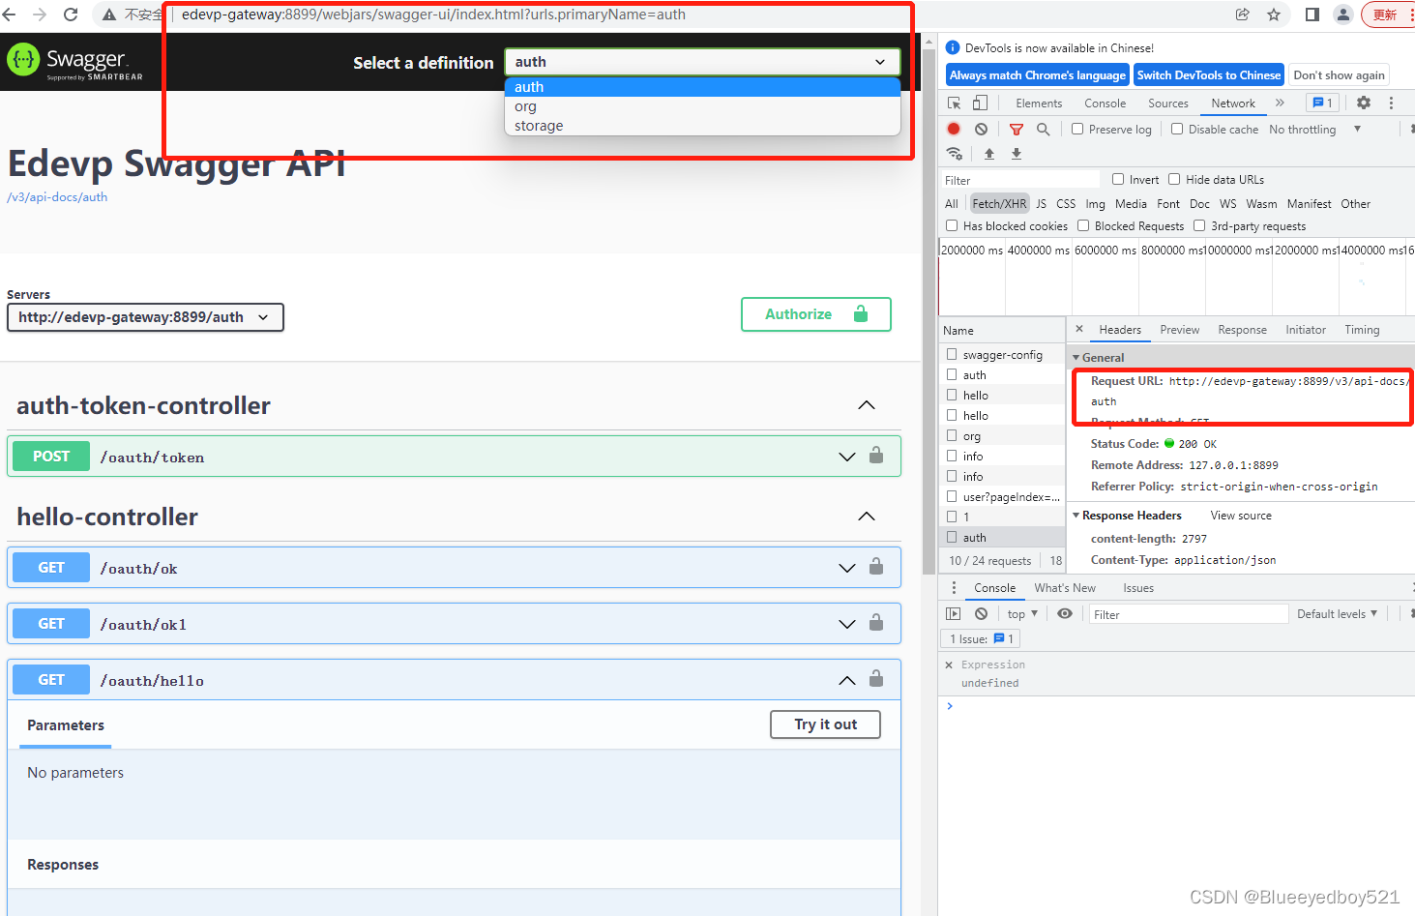Reload the page in the browser
The height and width of the screenshot is (916, 1415).
(x=71, y=15)
